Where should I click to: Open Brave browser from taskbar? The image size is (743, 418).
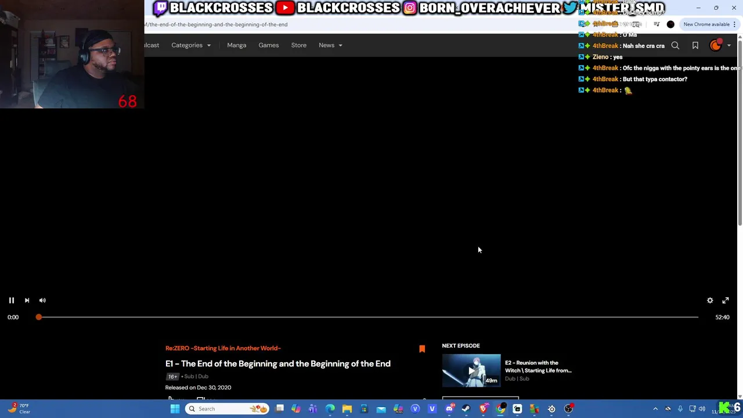[483, 409]
